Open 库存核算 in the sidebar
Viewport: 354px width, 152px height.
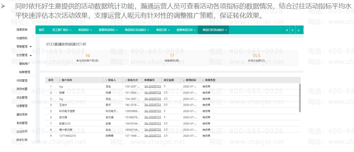tap(22, 89)
